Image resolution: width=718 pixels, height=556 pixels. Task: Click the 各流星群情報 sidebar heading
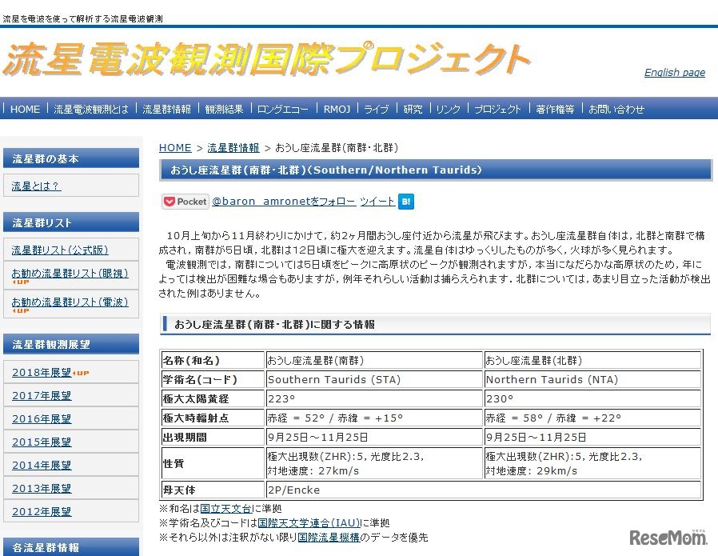click(71, 547)
